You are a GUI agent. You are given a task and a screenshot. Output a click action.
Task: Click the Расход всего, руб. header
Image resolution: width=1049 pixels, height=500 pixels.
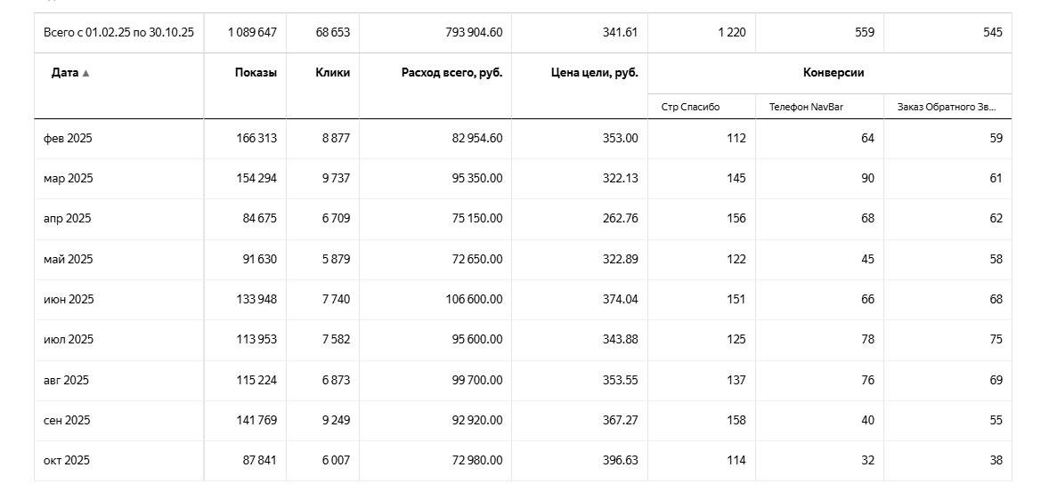point(451,73)
